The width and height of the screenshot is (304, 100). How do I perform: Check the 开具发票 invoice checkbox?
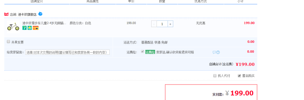8,42
